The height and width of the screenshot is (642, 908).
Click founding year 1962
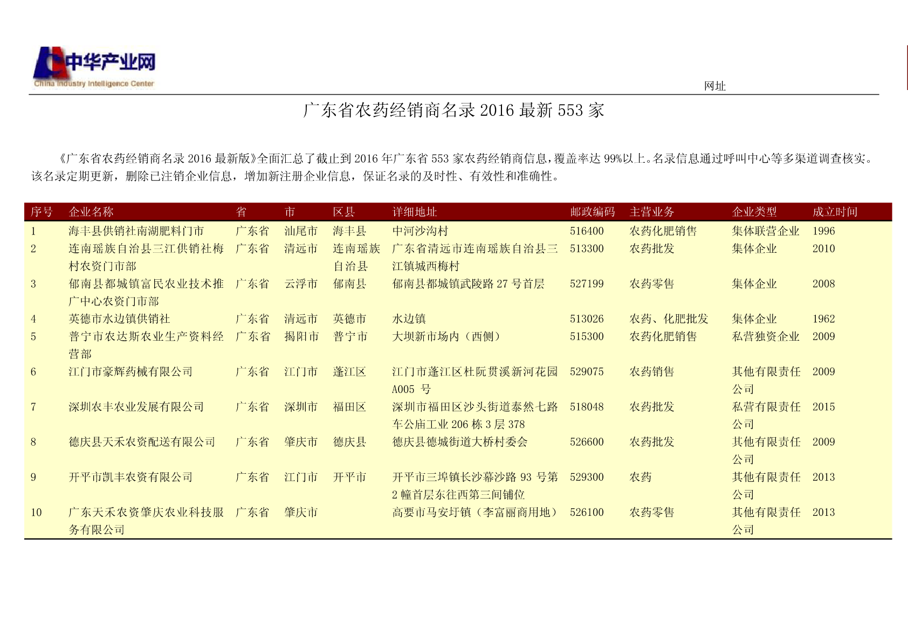tap(823, 319)
